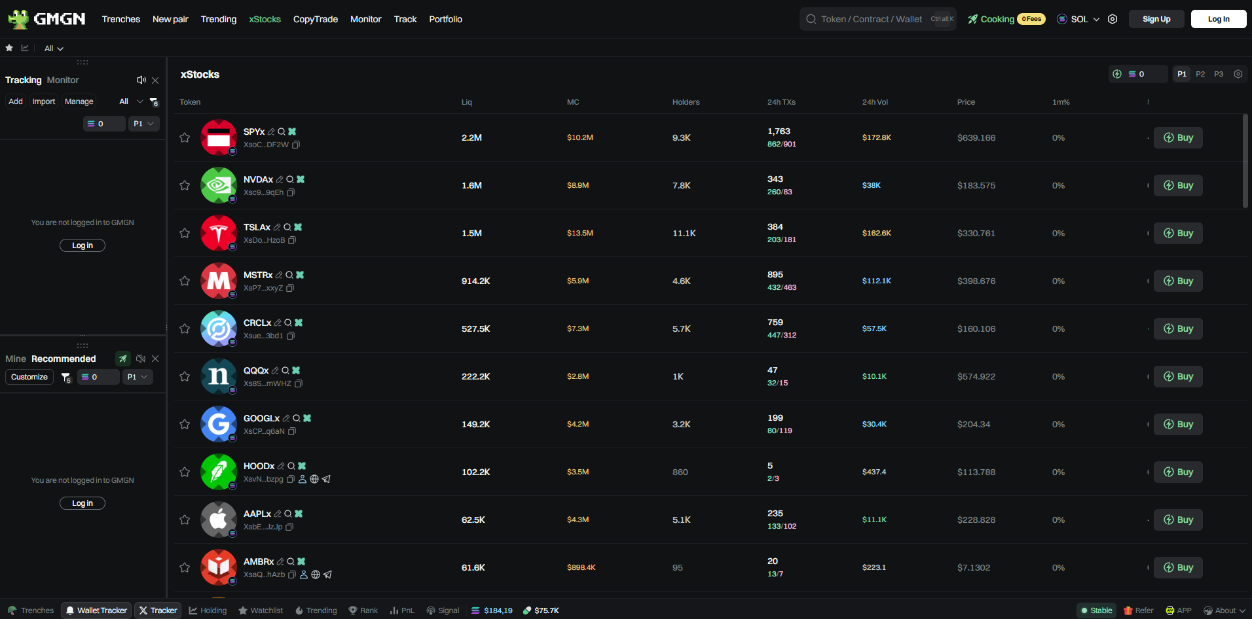Click the edit pencil beside TSLAx
The height and width of the screenshot is (619, 1252).
click(278, 227)
